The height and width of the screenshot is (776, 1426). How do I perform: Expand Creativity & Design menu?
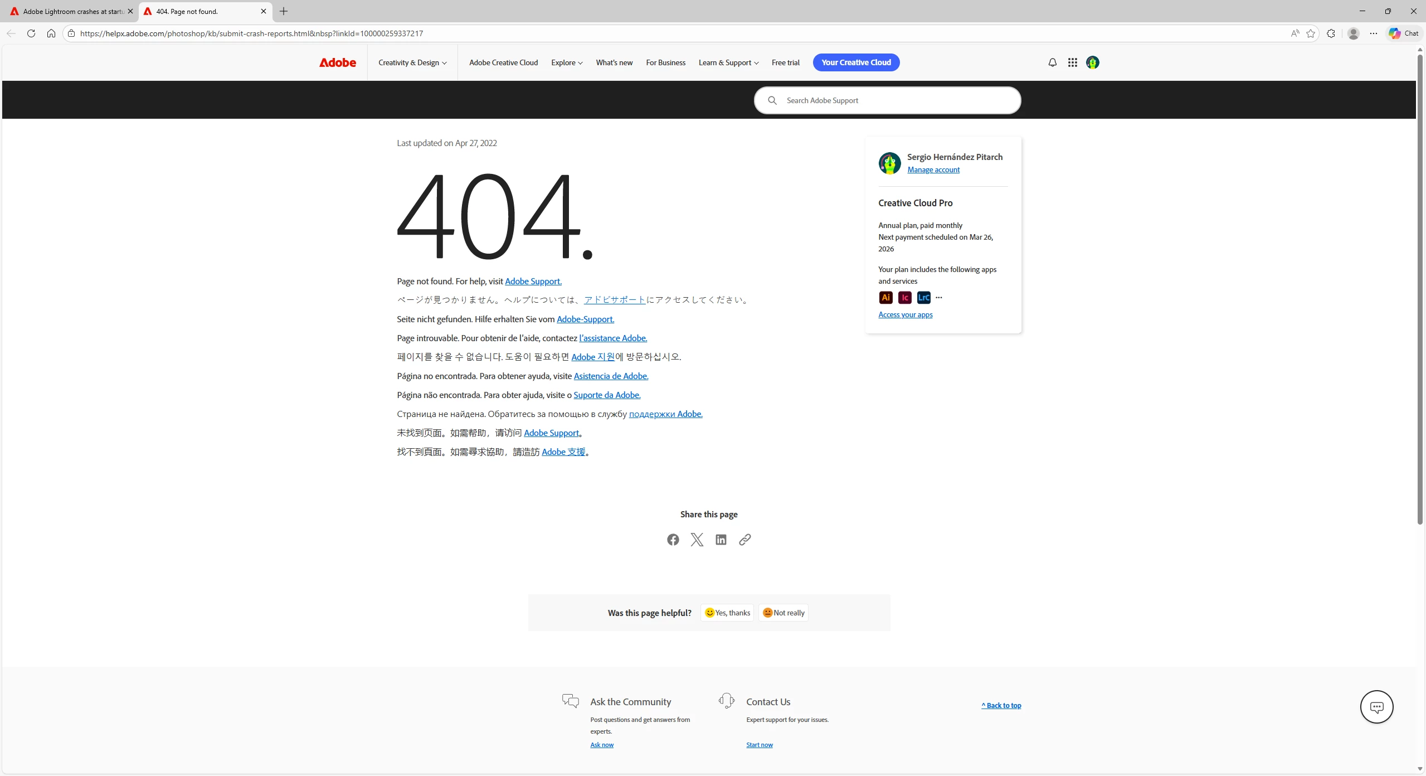point(412,62)
